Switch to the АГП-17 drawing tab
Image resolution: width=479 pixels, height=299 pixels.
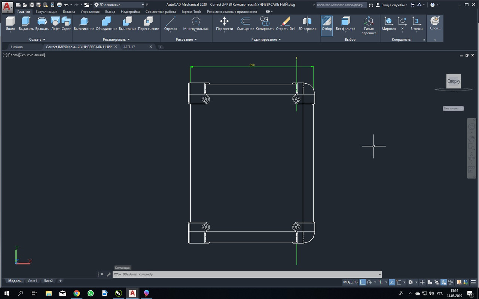pos(129,47)
